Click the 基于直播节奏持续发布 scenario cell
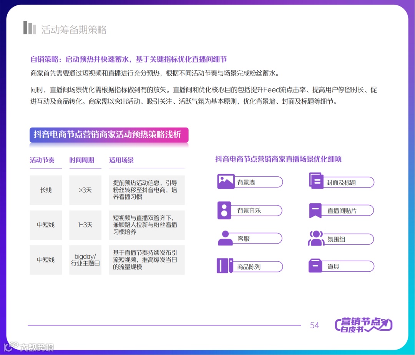 (147, 260)
